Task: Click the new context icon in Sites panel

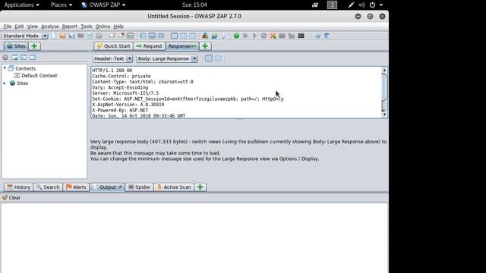Action: 14,58
